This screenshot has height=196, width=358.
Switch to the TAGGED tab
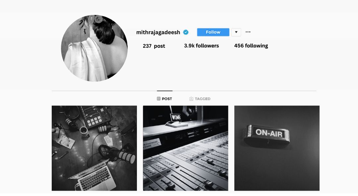click(x=200, y=99)
